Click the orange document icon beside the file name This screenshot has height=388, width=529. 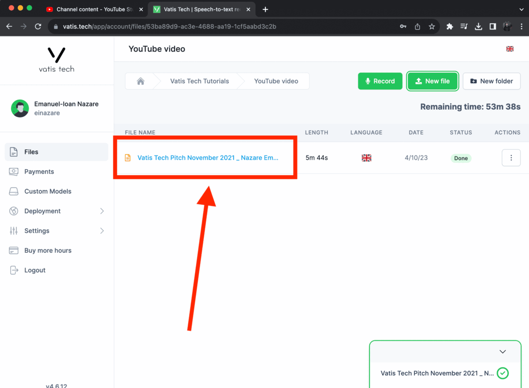pos(128,158)
